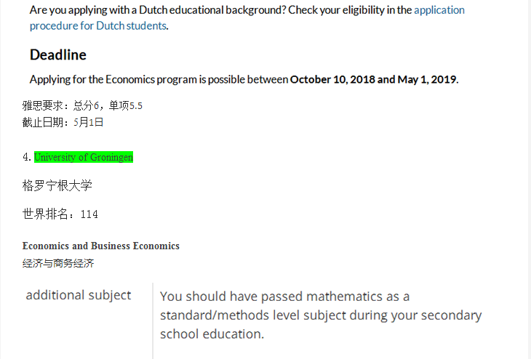
Task: Click the Economics and Business Economics heading
Action: click(x=101, y=246)
